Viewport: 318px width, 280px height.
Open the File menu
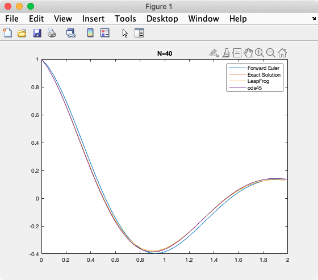point(12,19)
